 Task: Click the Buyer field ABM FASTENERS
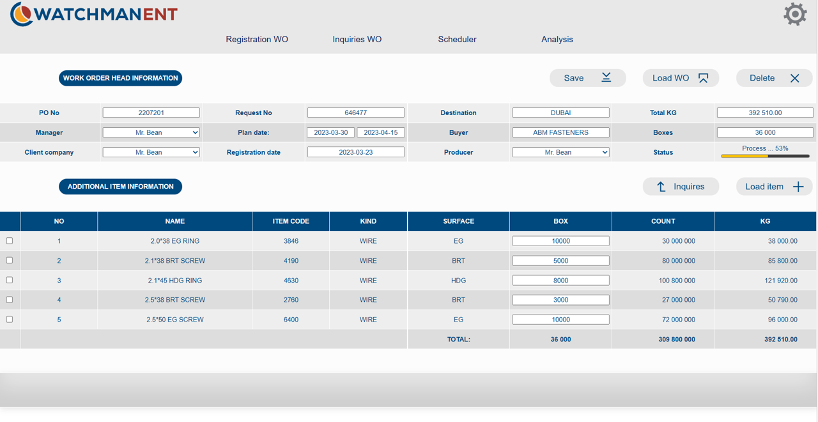click(560, 132)
